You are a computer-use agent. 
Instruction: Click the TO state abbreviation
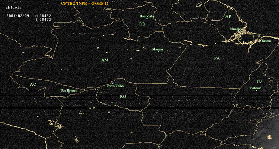click(x=259, y=81)
